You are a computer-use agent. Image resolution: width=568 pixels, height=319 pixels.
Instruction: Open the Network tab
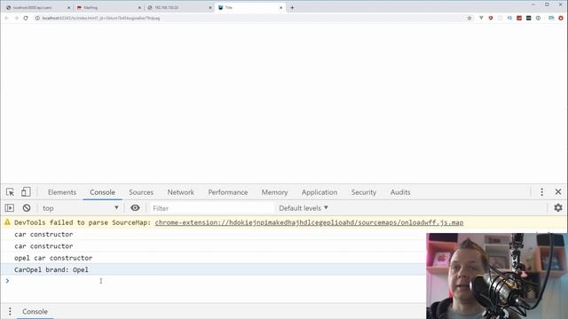[x=181, y=192]
